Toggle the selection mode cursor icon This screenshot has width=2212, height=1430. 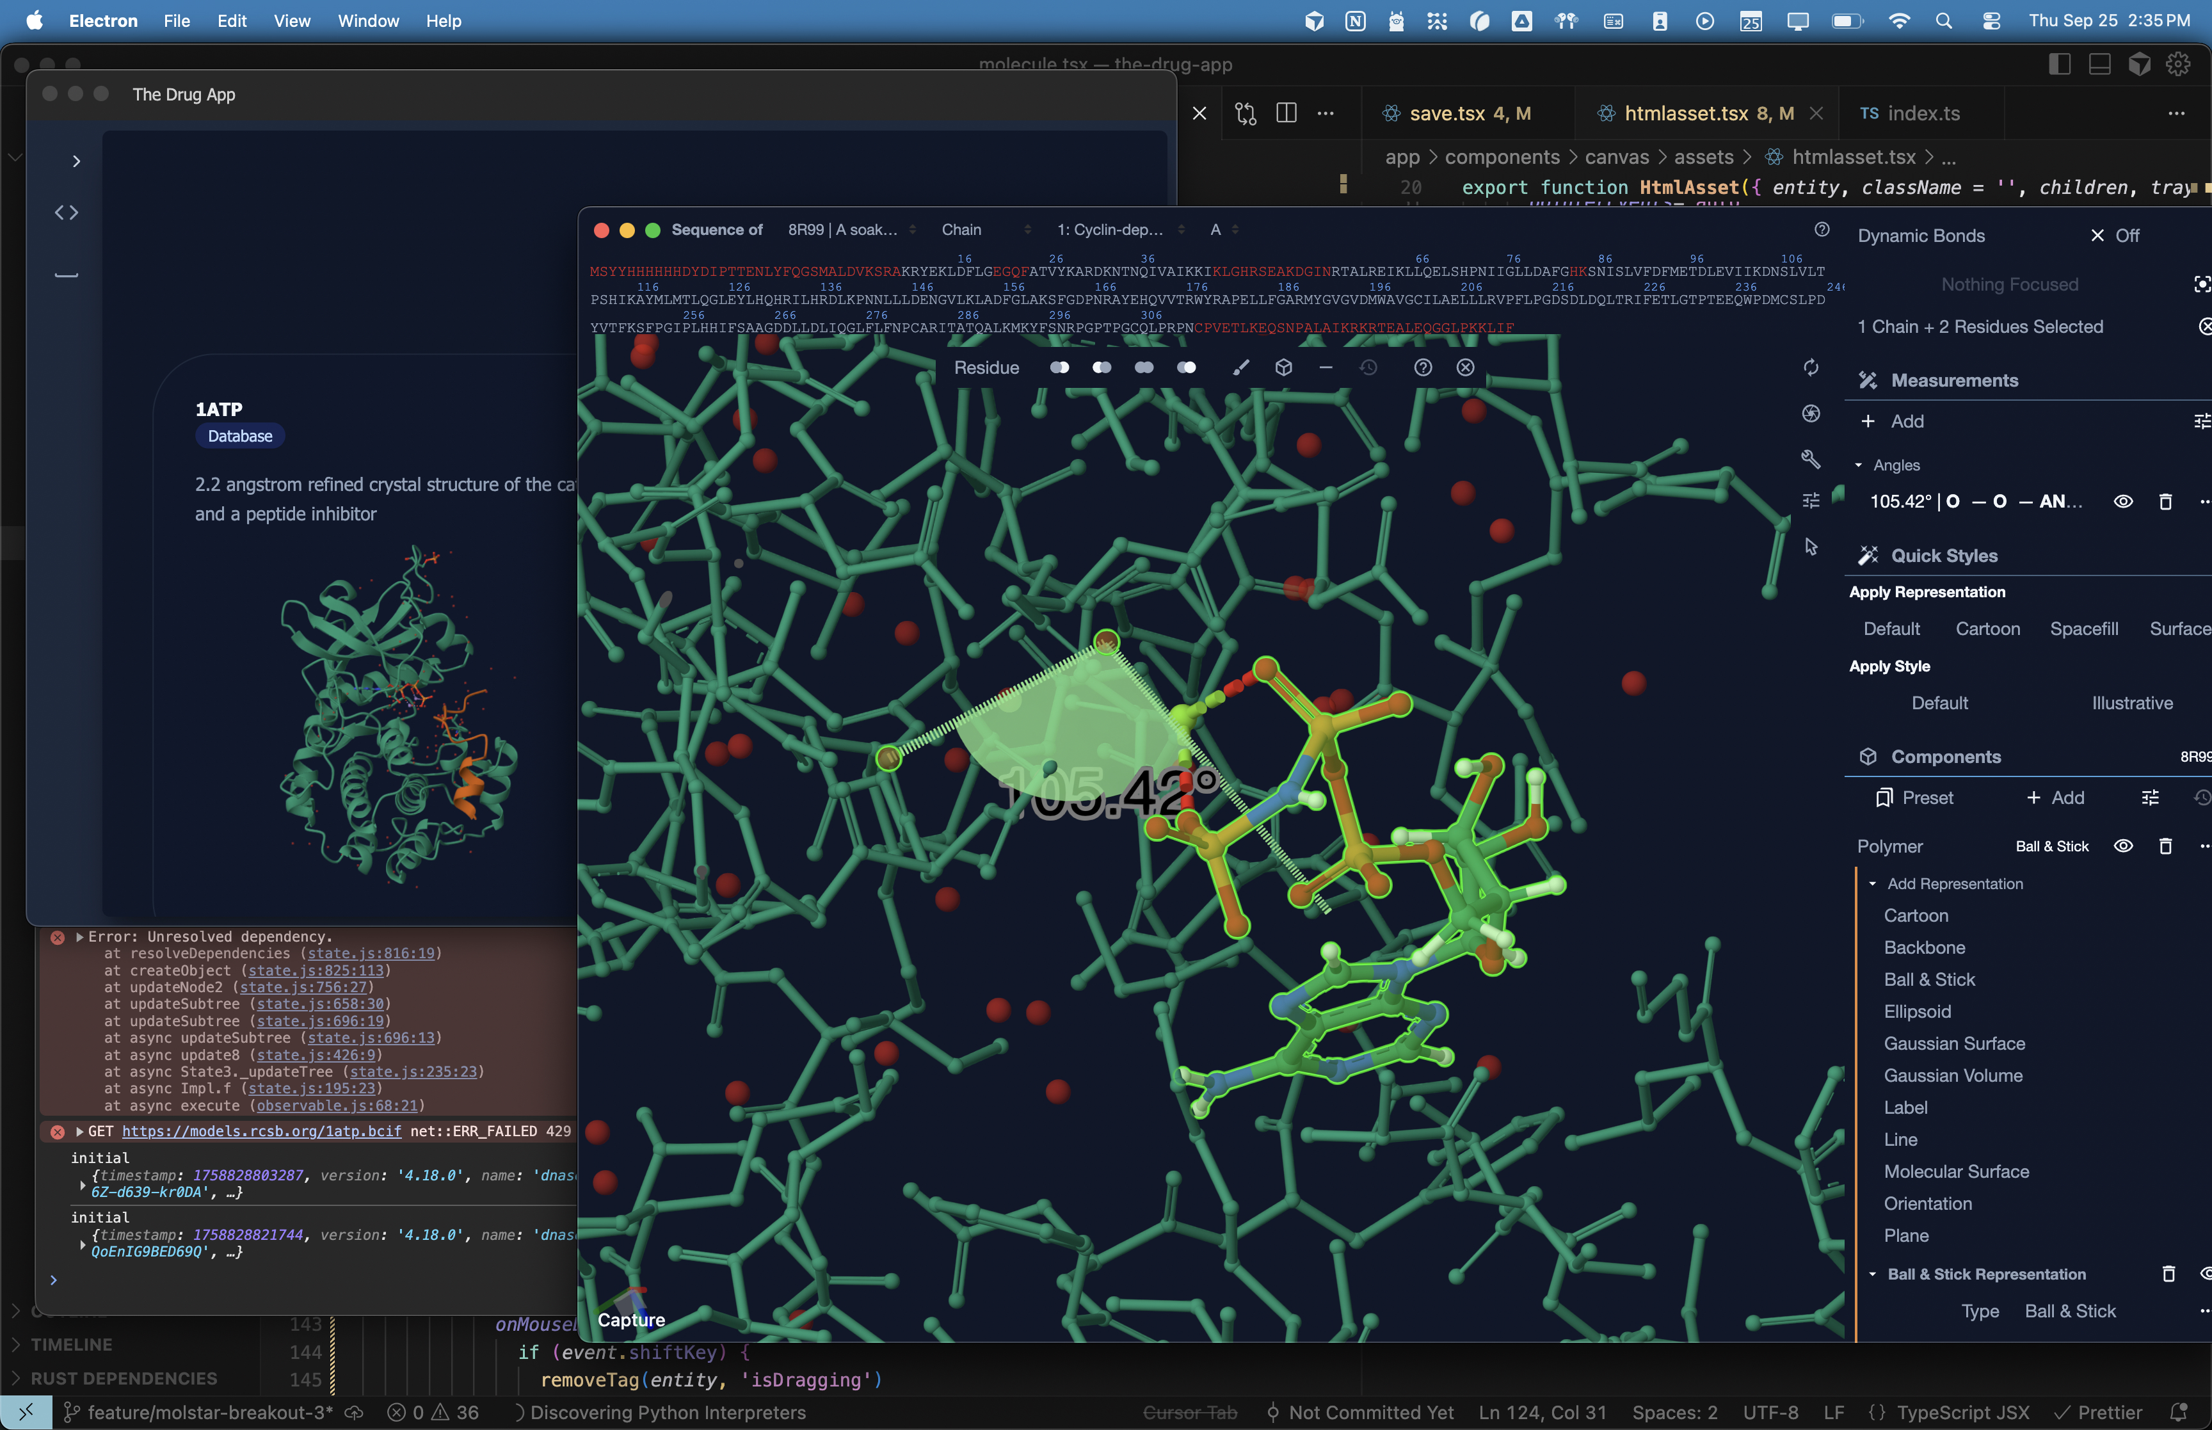1811,546
